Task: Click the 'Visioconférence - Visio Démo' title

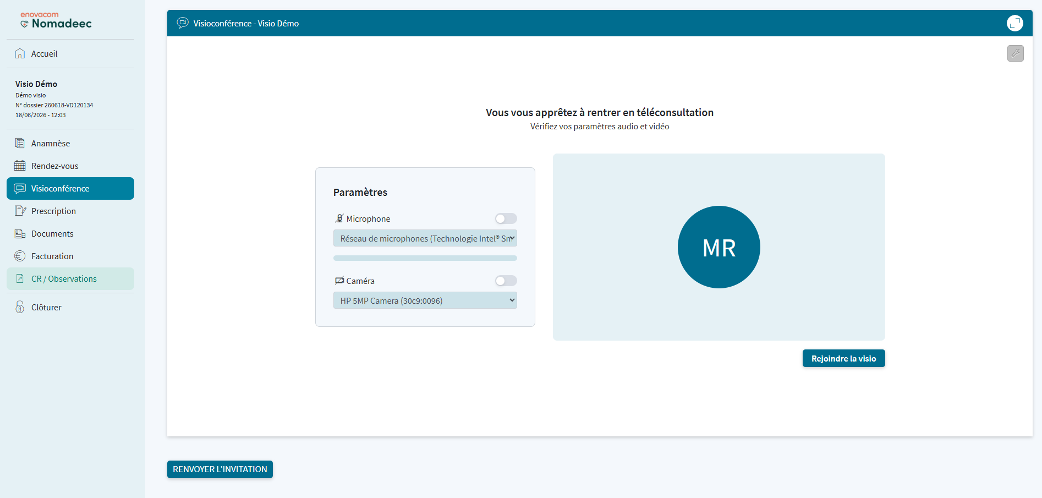Action: [x=246, y=23]
